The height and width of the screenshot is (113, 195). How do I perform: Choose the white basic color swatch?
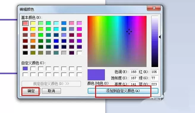79,53
